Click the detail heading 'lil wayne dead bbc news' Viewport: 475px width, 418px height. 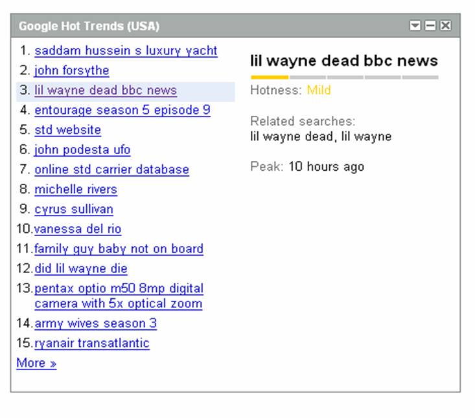(x=344, y=61)
